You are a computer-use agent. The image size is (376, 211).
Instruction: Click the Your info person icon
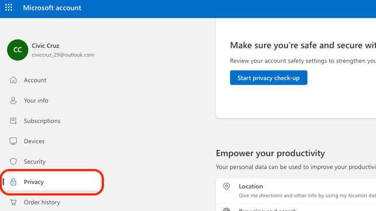point(13,101)
